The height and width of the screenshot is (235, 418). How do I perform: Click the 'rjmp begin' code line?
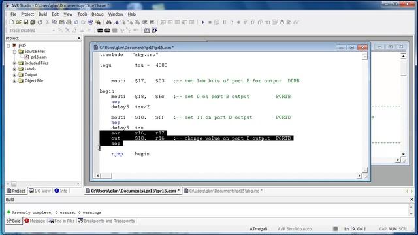coord(131,154)
